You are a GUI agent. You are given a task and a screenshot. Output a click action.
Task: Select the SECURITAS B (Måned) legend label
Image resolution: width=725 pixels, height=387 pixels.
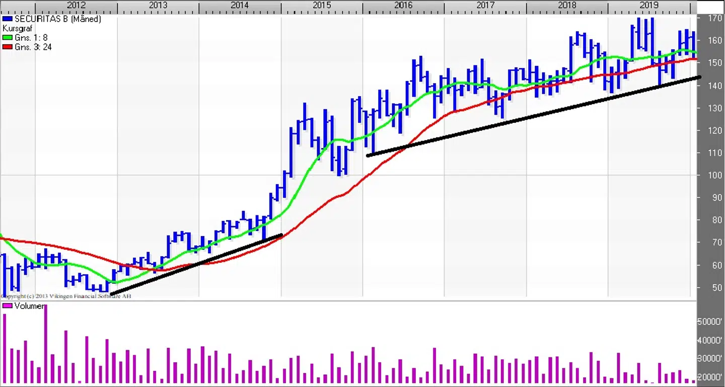[x=58, y=19]
